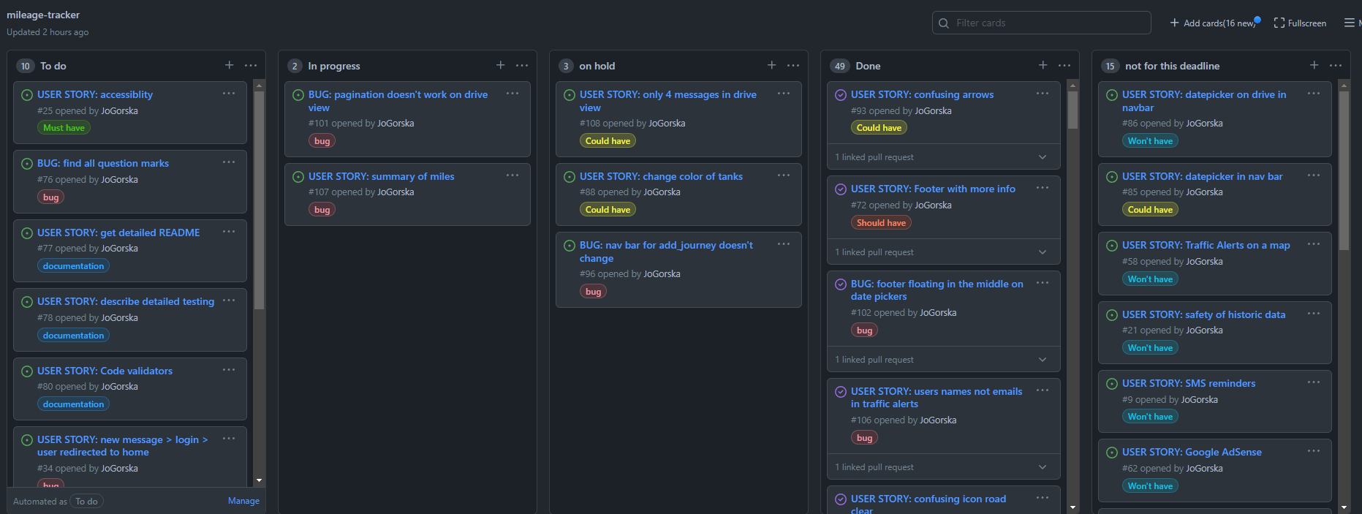Open USER STORY: change color of tanks
Image resolution: width=1362 pixels, height=514 pixels.
click(661, 176)
